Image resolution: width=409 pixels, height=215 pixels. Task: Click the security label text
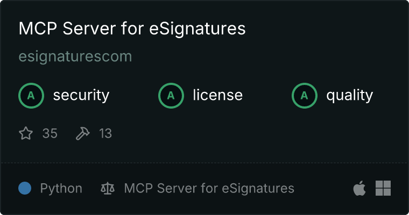81,95
